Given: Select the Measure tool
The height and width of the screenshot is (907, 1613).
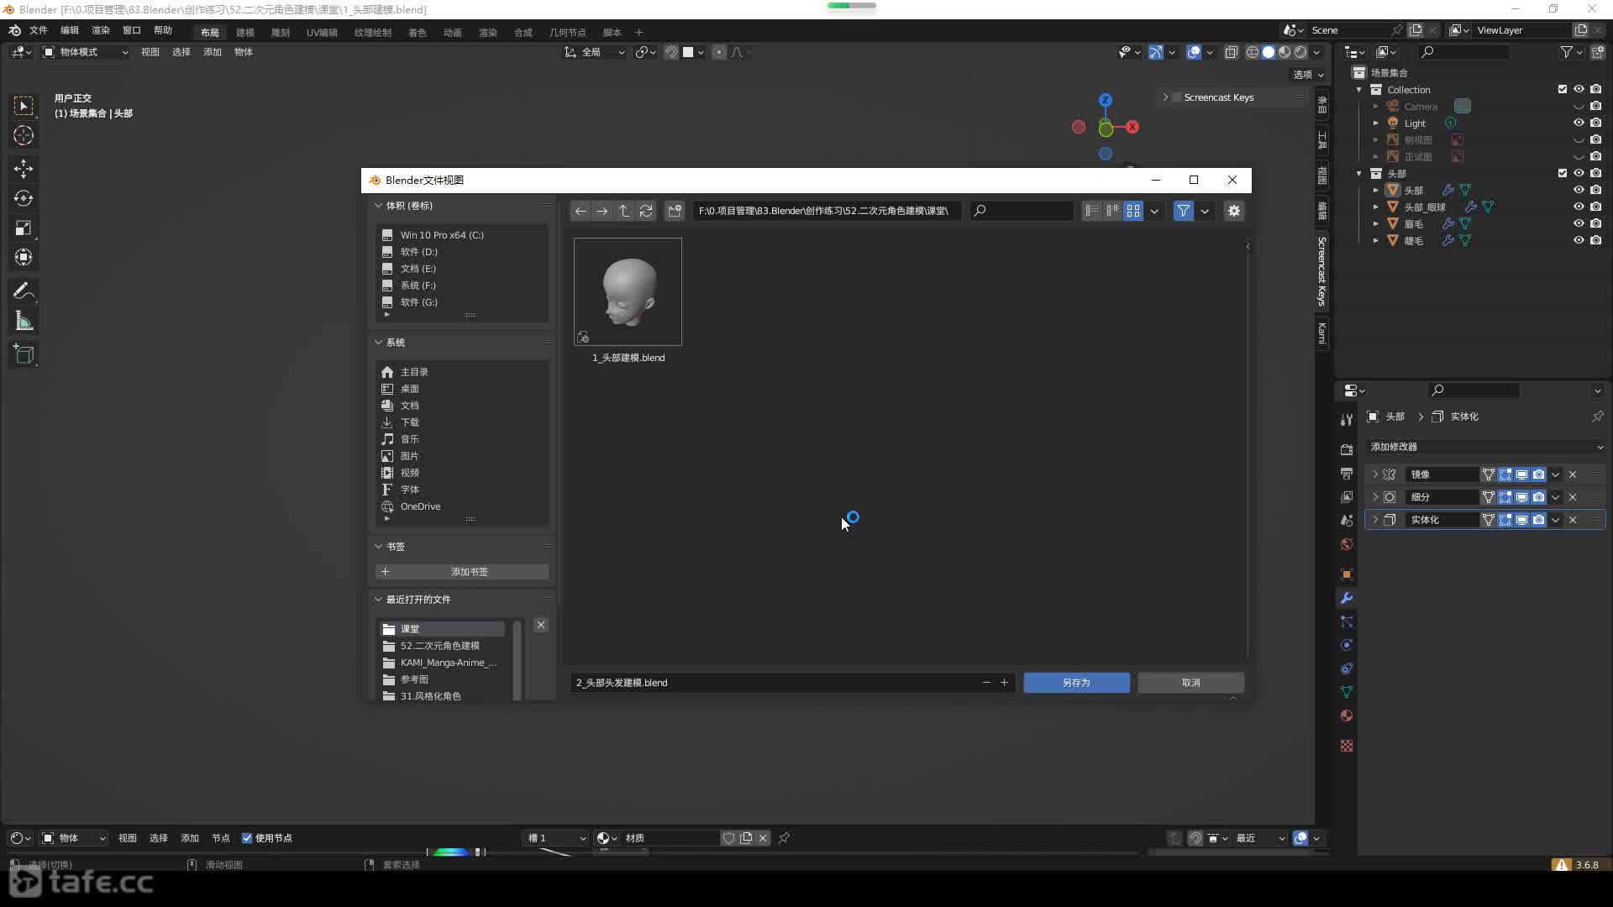Looking at the screenshot, I should 24,321.
